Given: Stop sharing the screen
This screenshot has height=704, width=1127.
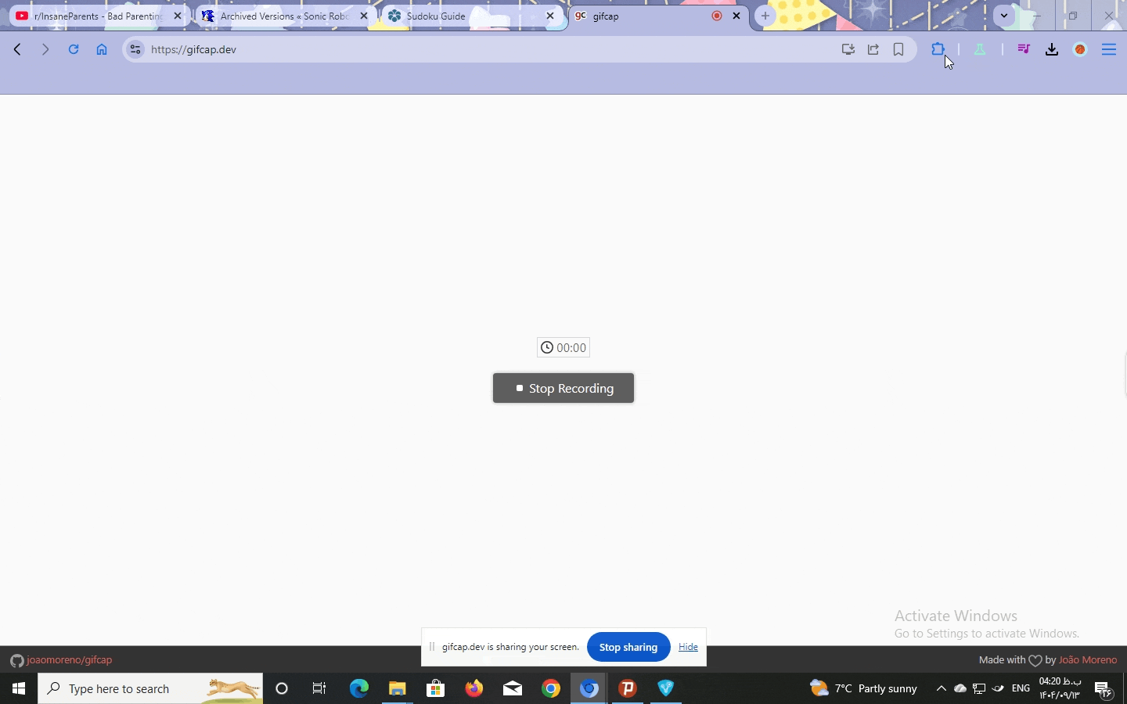Looking at the screenshot, I should coord(629,647).
